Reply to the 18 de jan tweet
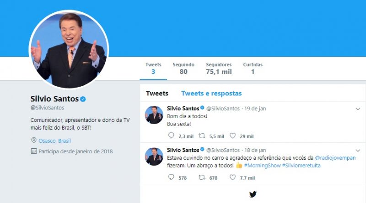The height and width of the screenshot is (203, 366). [172, 177]
